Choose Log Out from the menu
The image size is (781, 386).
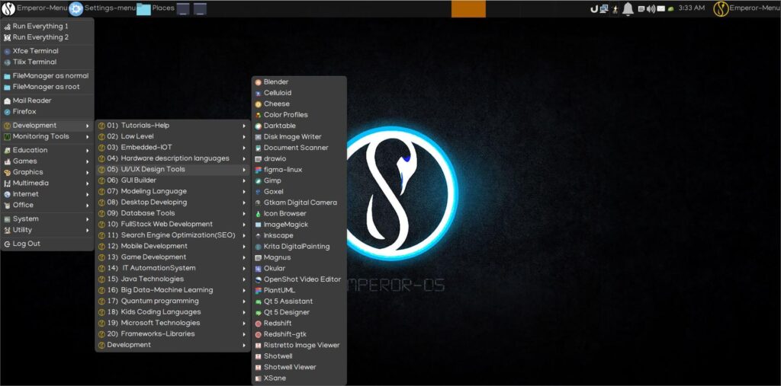point(47,244)
